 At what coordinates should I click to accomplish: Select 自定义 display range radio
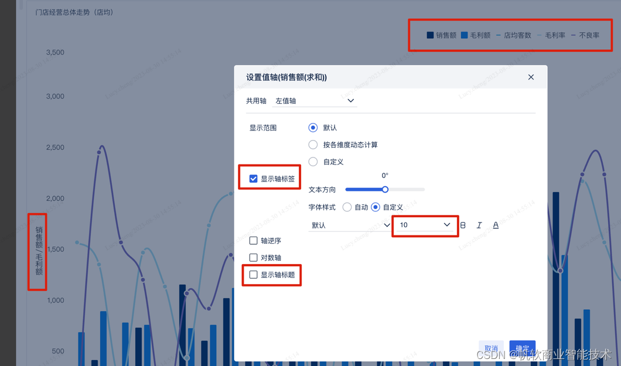[x=313, y=162]
